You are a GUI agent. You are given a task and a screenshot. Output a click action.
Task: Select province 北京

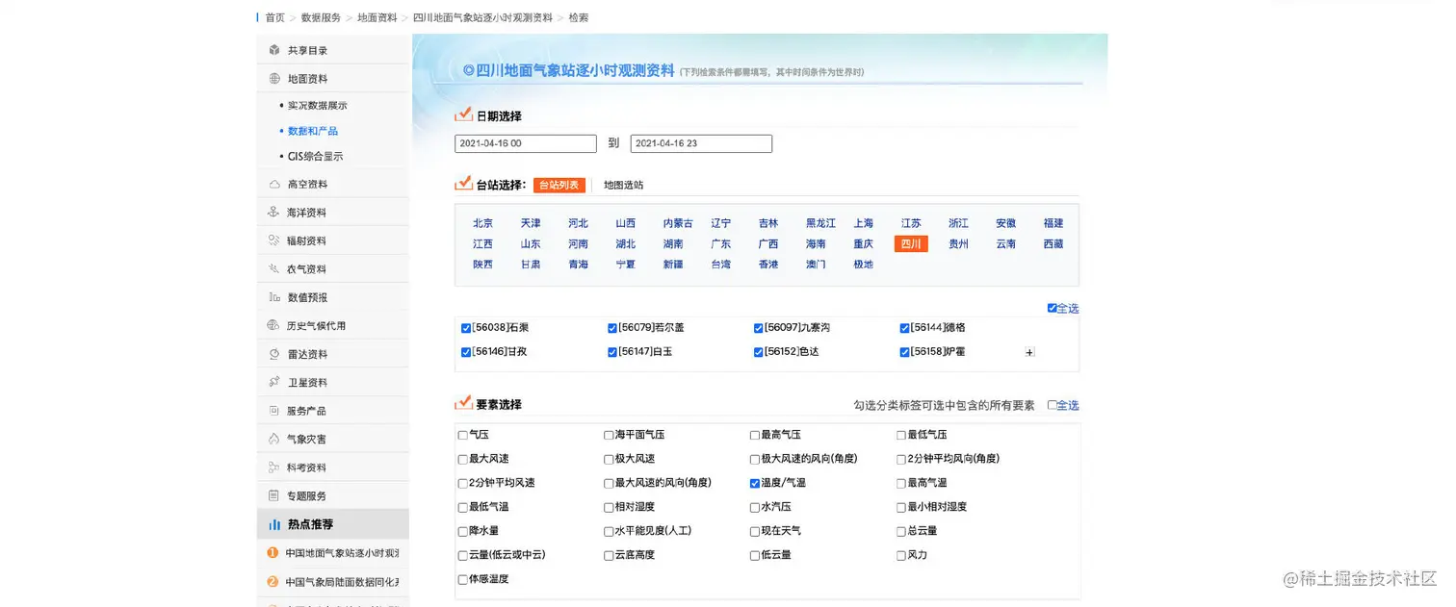[x=482, y=223]
